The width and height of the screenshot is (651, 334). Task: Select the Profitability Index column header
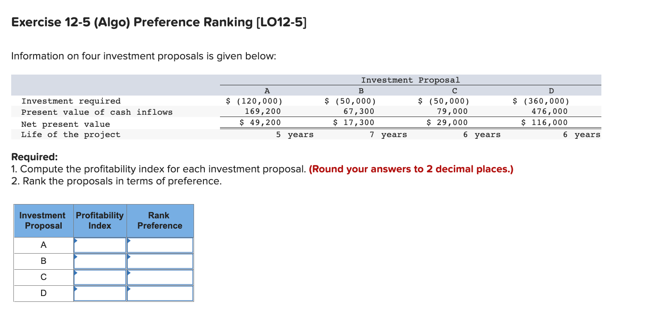coord(99,221)
